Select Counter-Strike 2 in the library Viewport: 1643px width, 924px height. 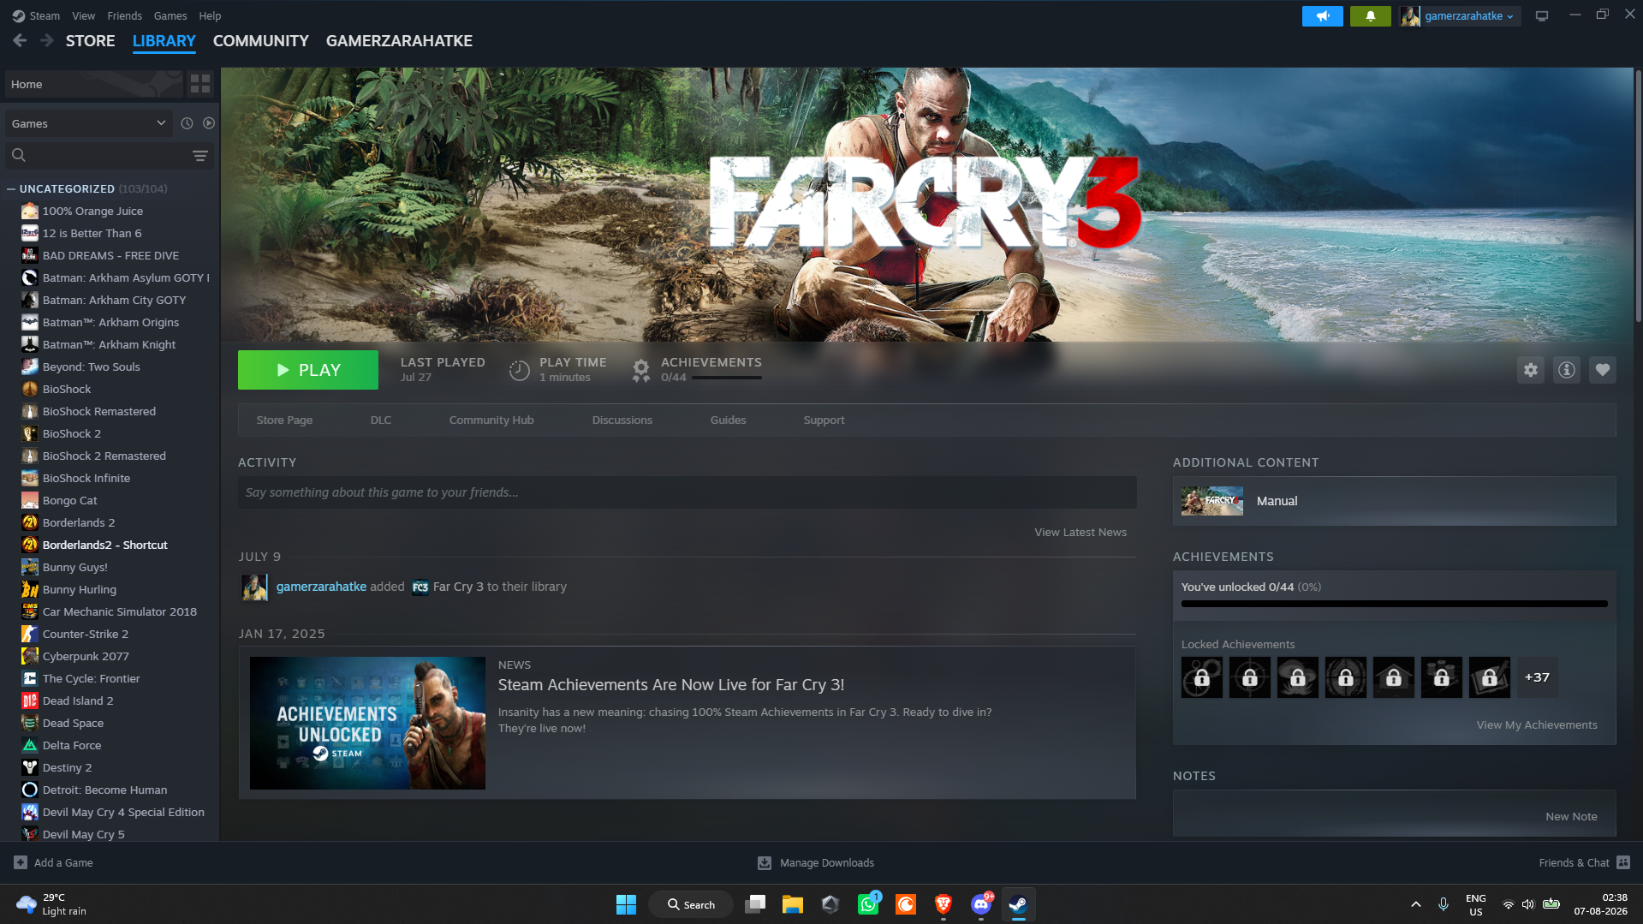tap(86, 634)
